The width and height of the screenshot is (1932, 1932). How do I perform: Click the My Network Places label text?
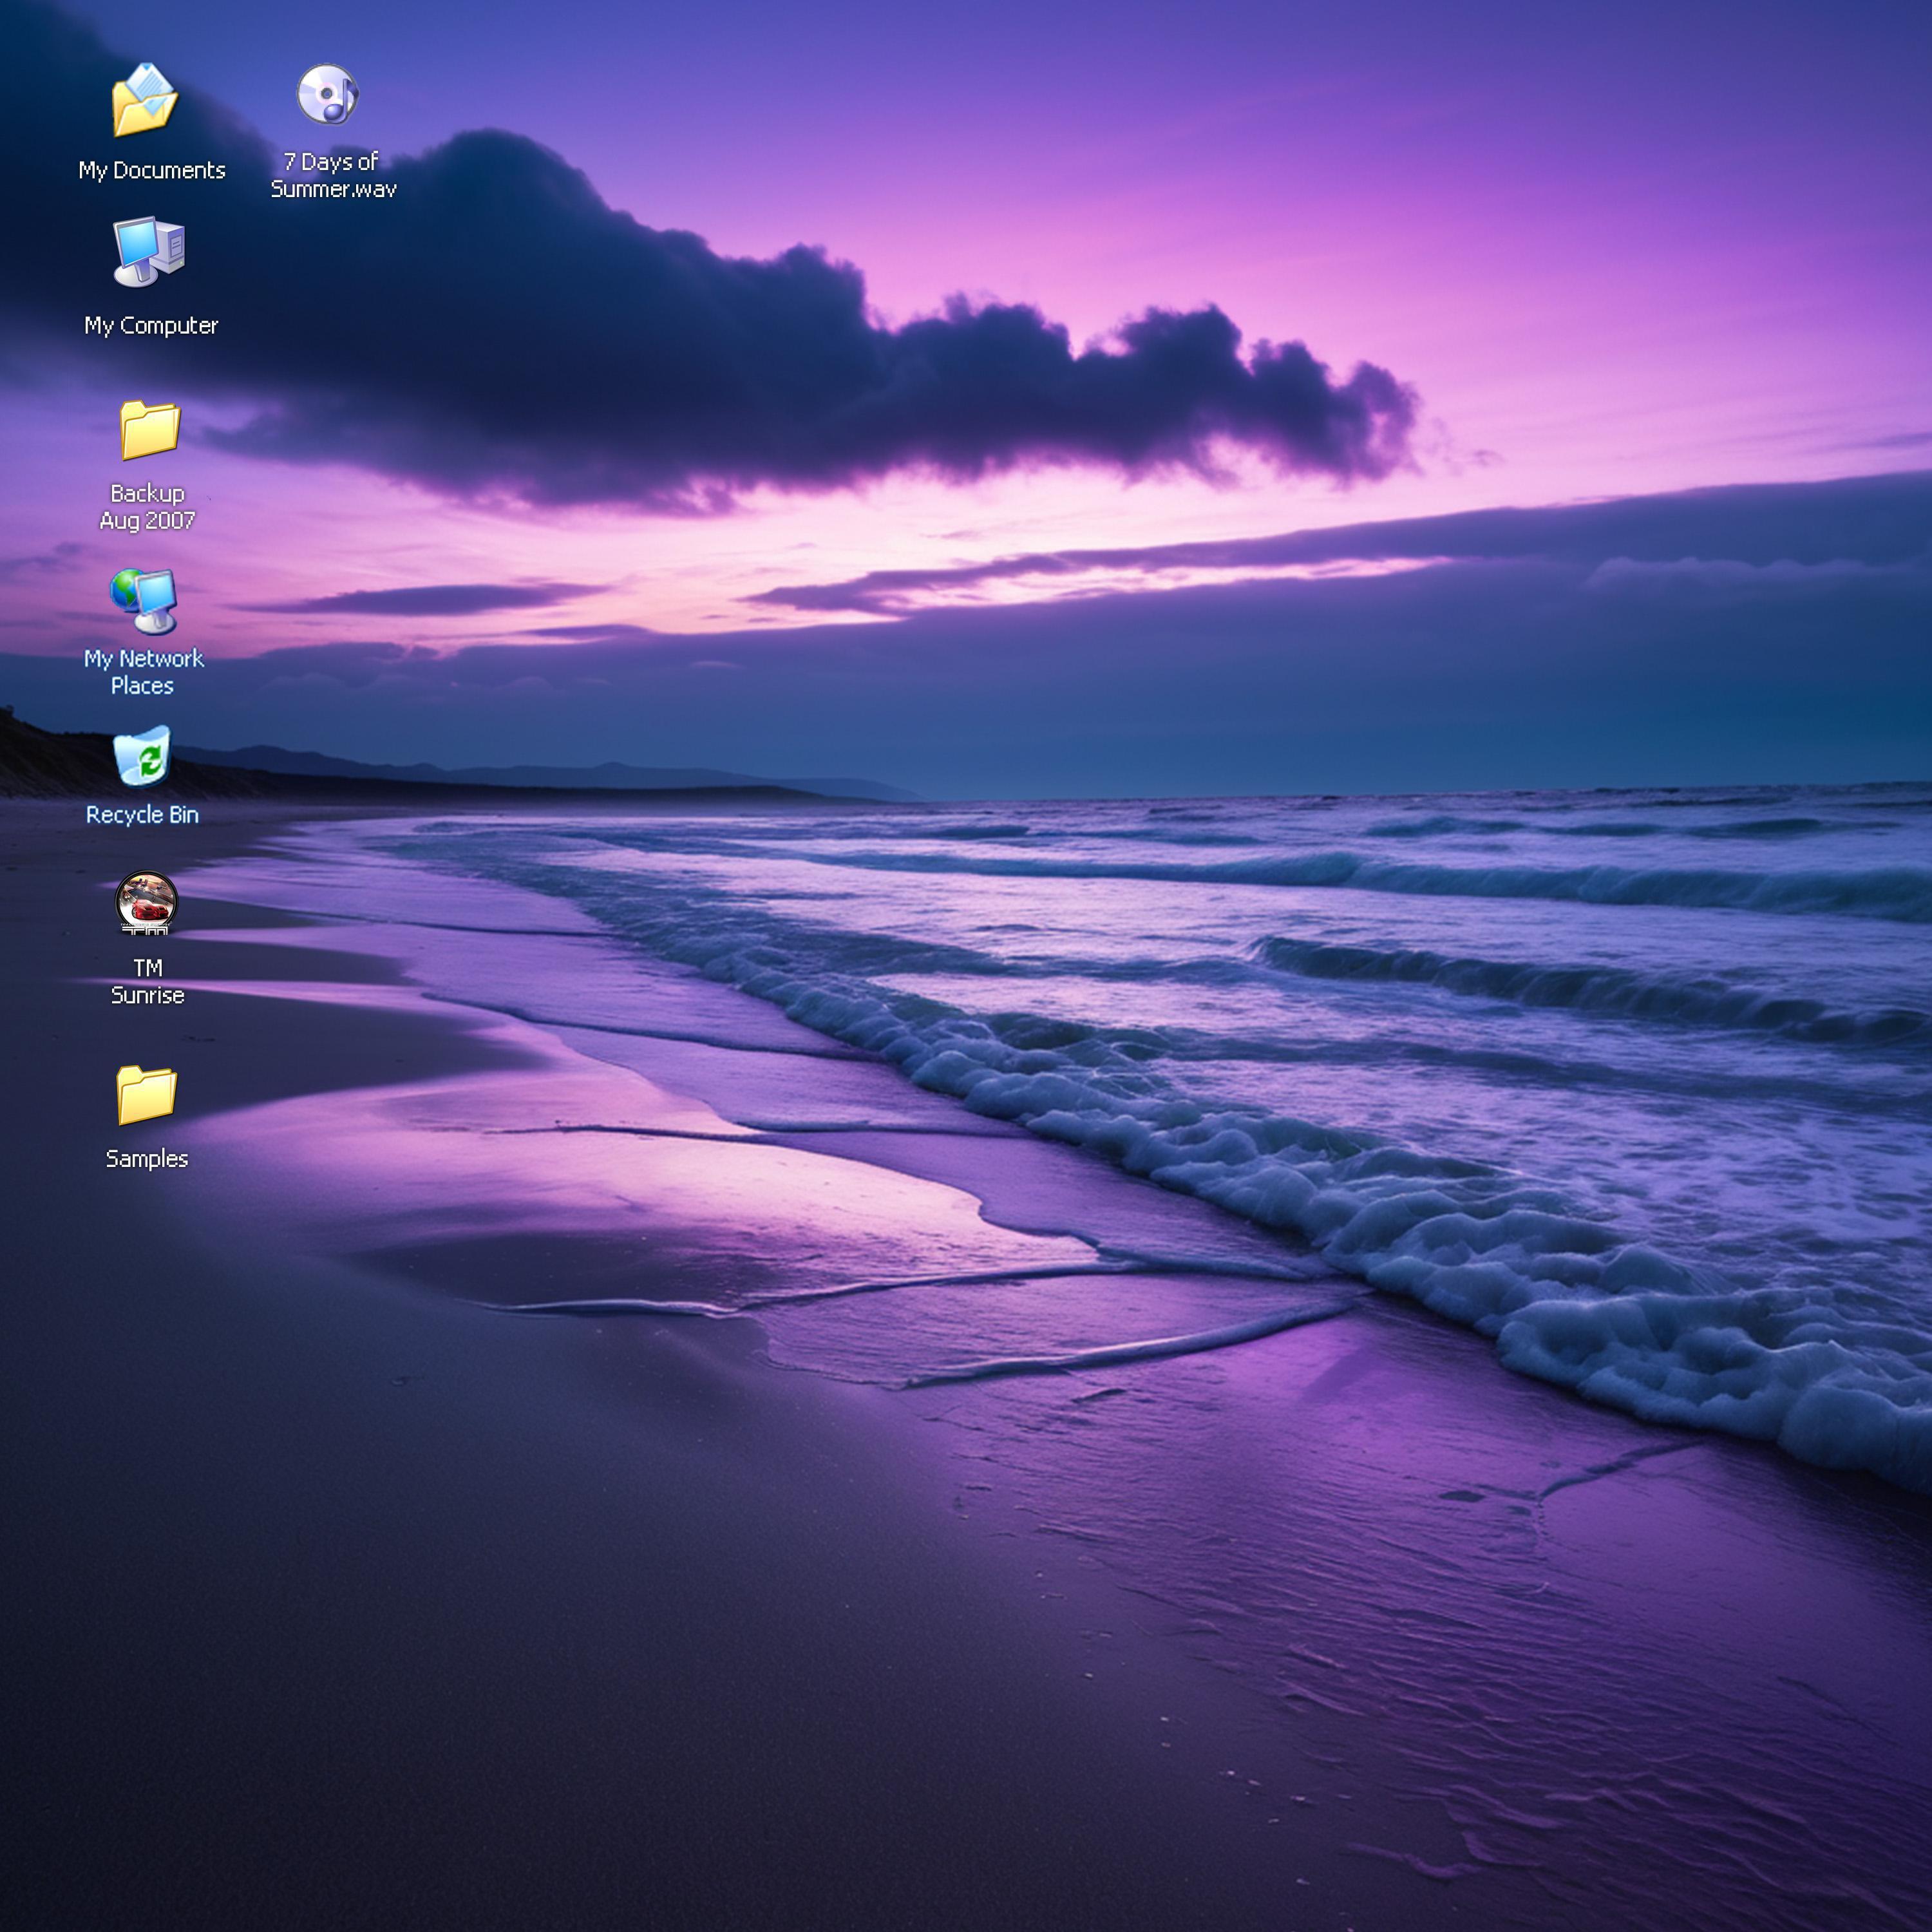point(143,672)
